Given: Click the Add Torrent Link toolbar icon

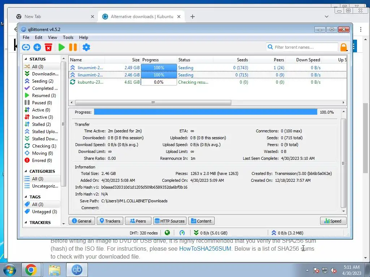Looking at the screenshot, I should pyautogui.click(x=26, y=47).
